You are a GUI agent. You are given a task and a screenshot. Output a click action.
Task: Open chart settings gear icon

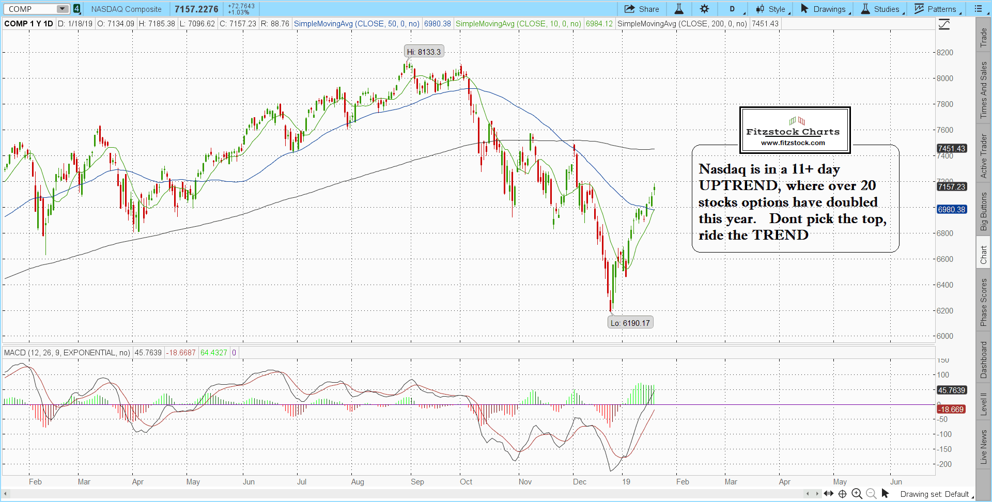(704, 9)
